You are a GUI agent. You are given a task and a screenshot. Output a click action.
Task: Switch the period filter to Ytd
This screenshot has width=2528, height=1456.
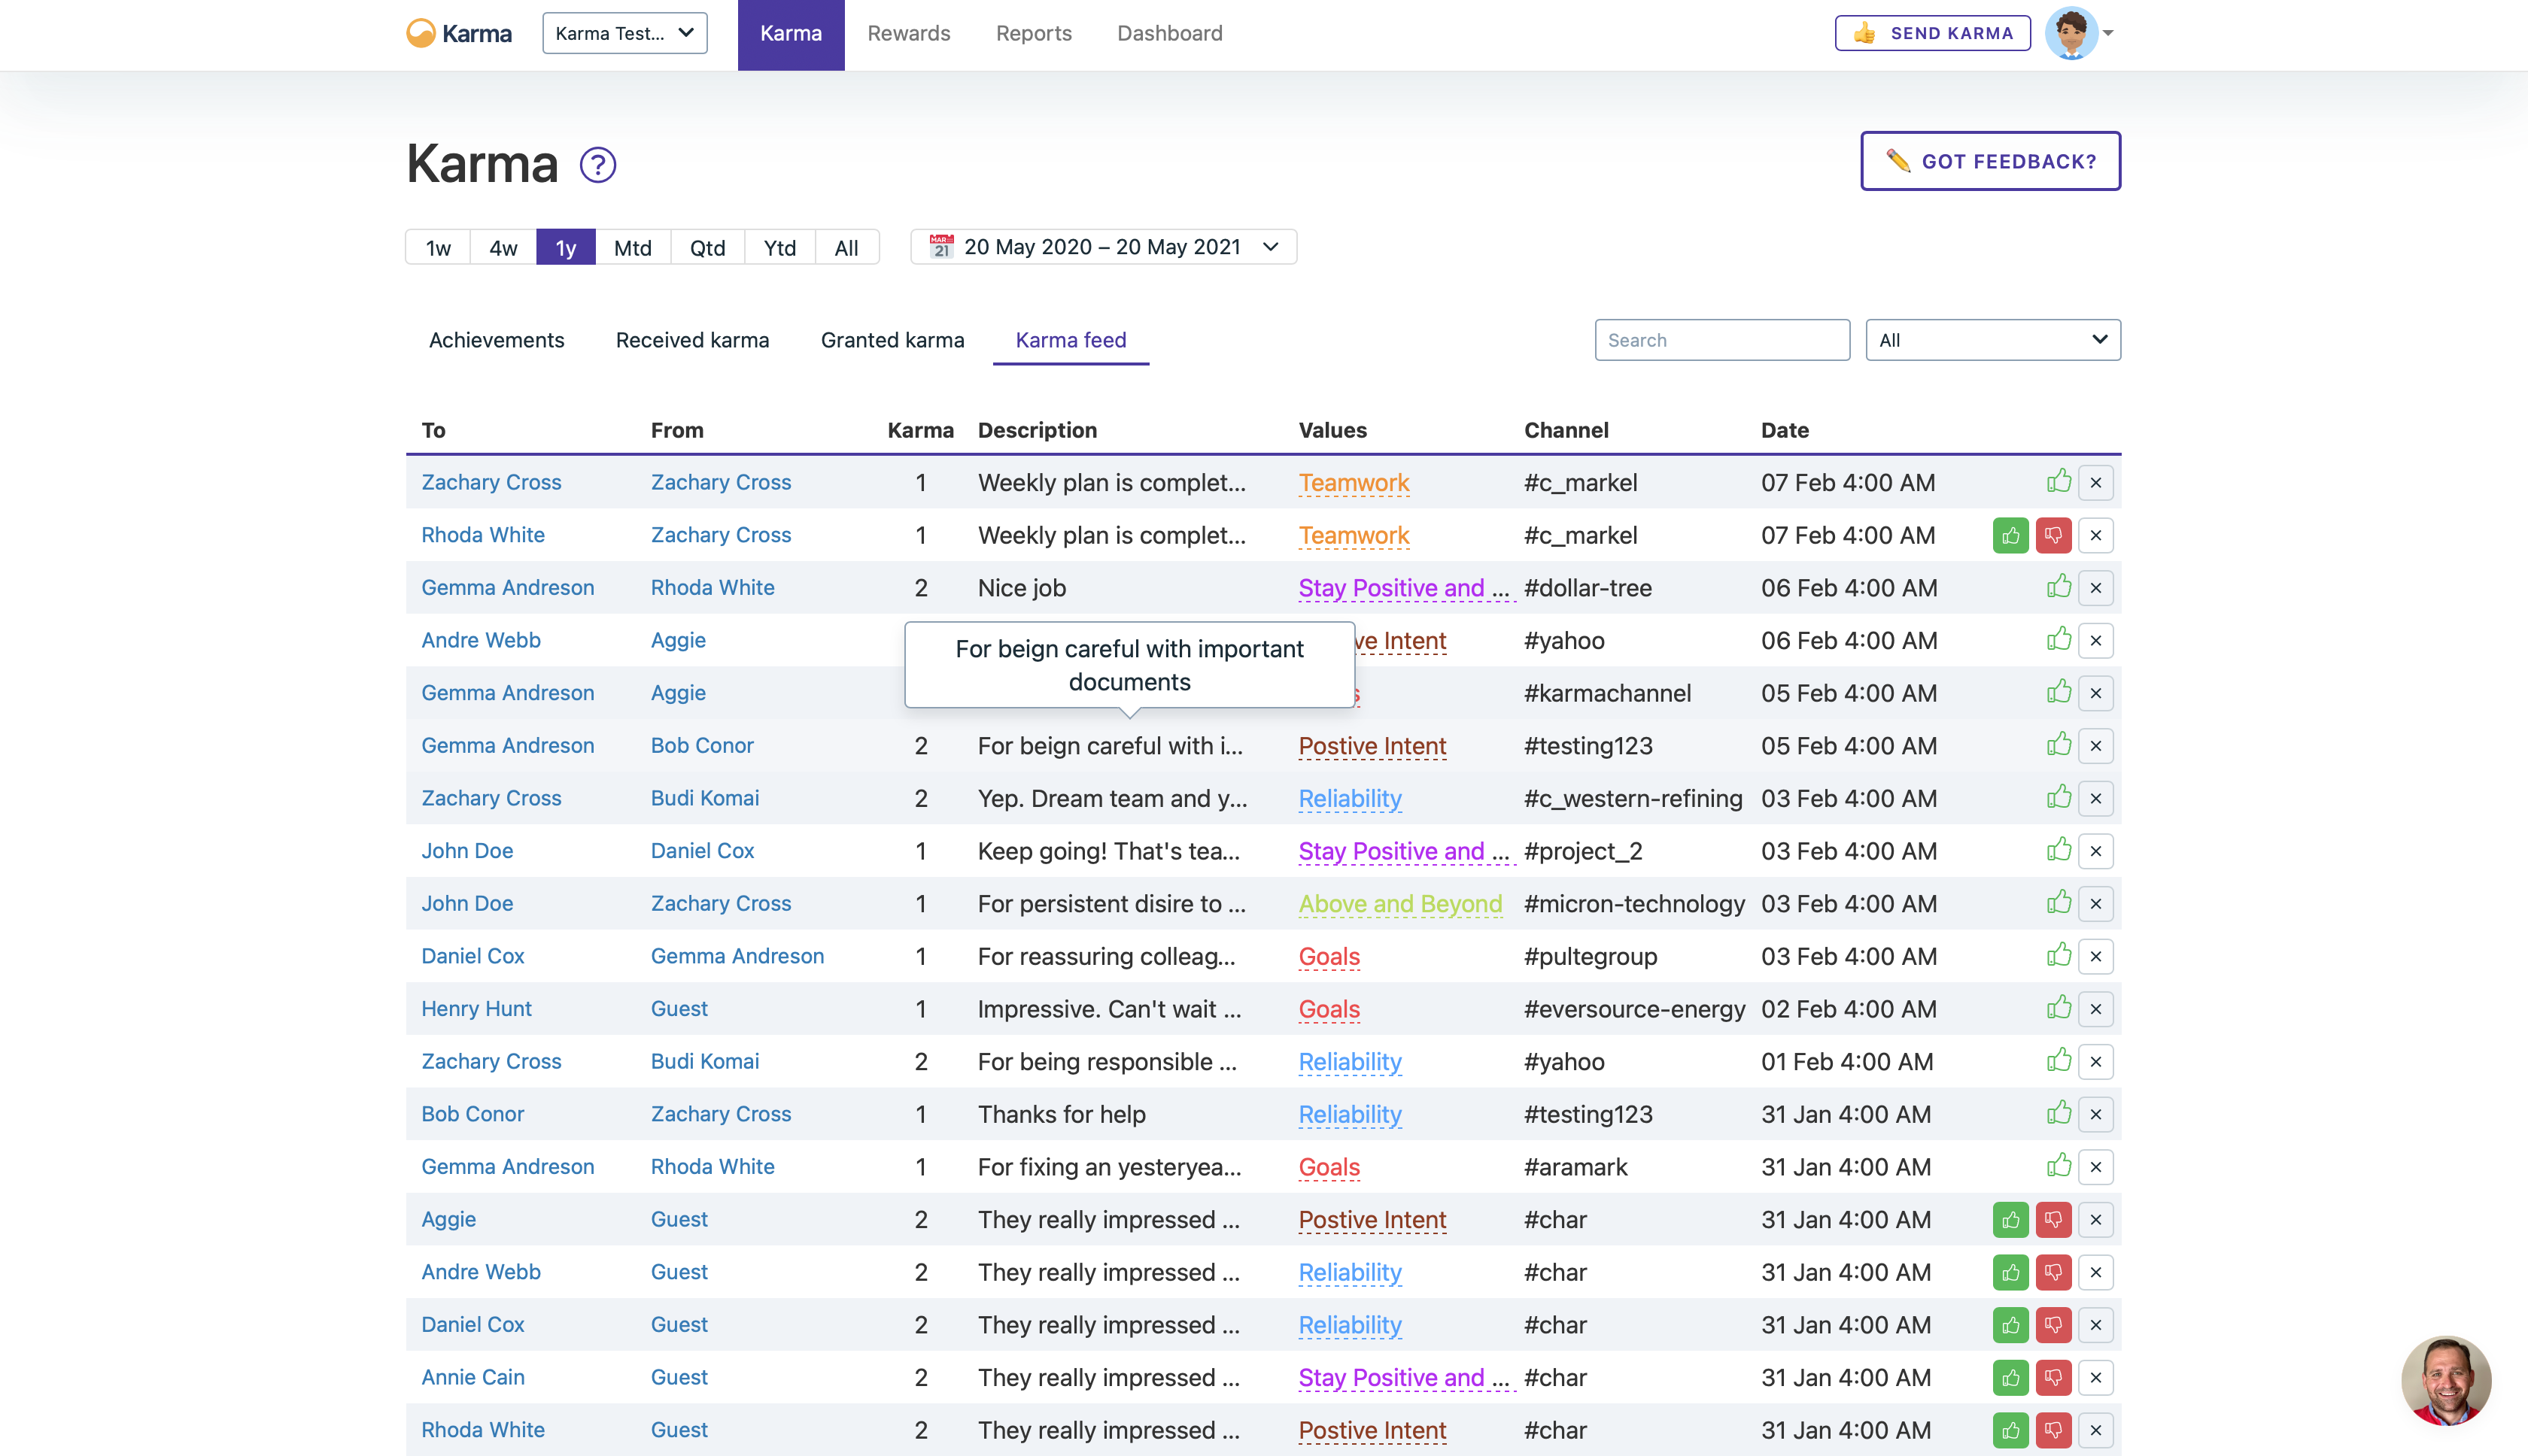[x=779, y=247]
